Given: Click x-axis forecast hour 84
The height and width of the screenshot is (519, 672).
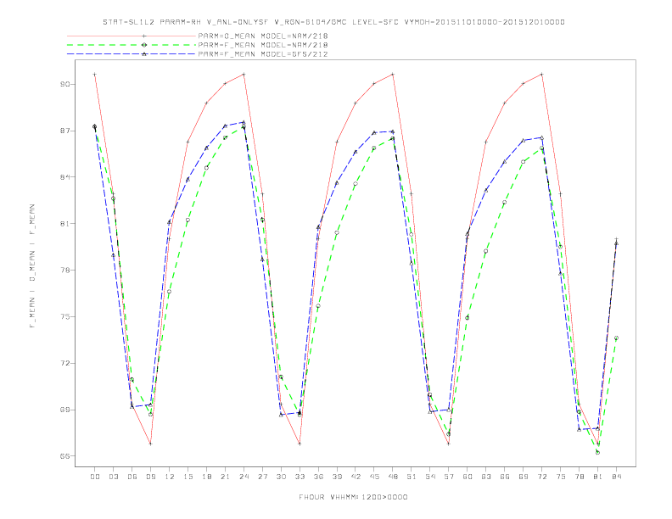Looking at the screenshot, I should [616, 477].
